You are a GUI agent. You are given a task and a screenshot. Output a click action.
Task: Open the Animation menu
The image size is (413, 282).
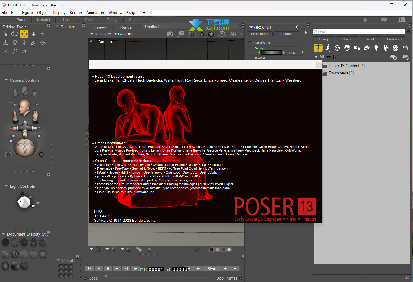pyautogui.click(x=95, y=12)
